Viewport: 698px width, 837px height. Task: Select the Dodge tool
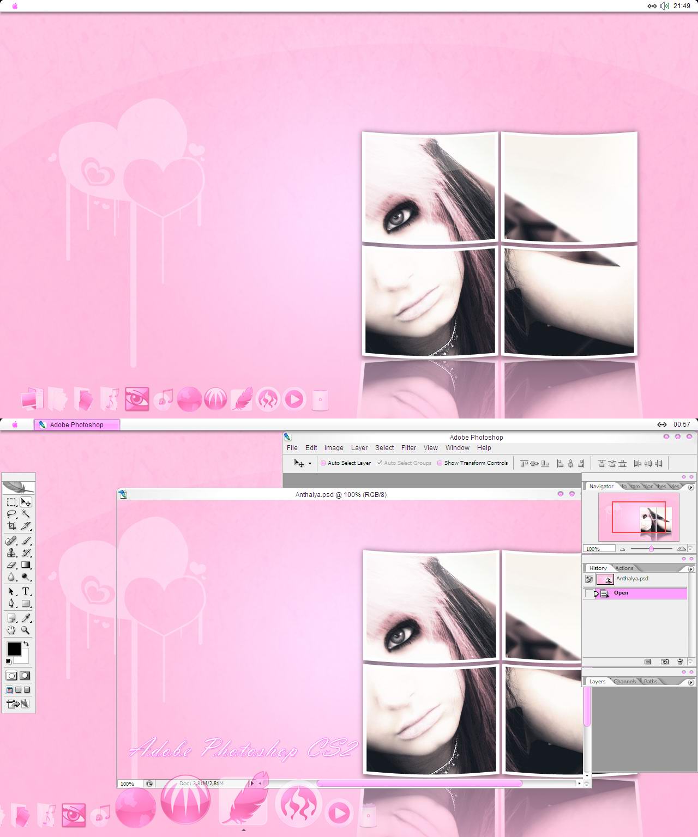click(26, 577)
